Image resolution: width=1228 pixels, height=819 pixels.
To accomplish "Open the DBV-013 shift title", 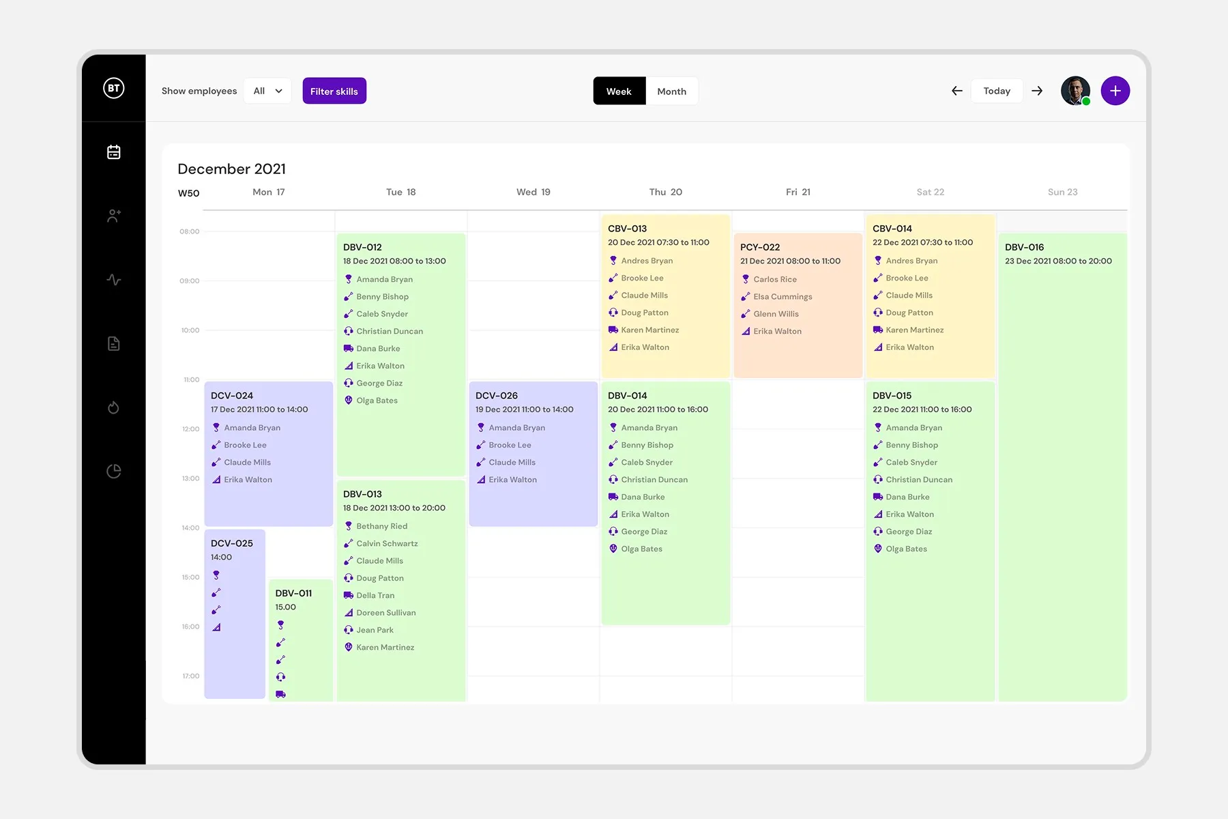I will point(362,494).
